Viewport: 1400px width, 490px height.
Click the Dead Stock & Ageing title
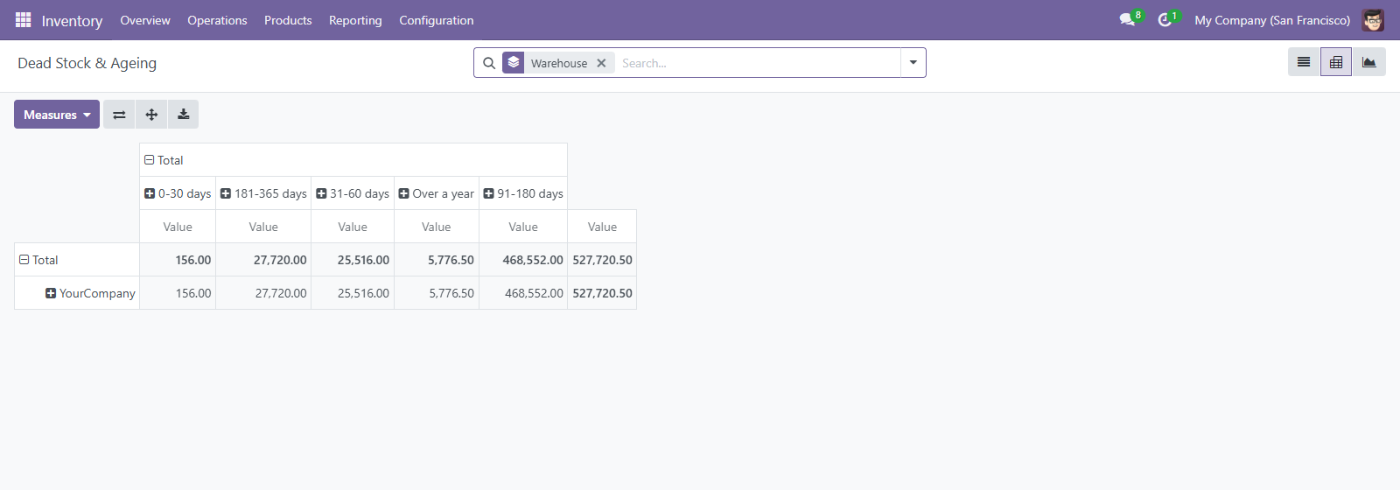pyautogui.click(x=87, y=63)
